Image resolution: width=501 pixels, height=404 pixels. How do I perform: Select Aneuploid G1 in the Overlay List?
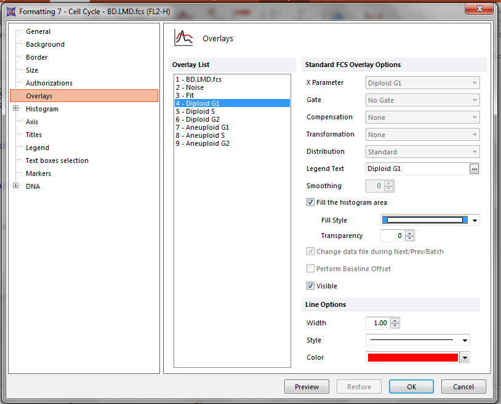click(207, 127)
